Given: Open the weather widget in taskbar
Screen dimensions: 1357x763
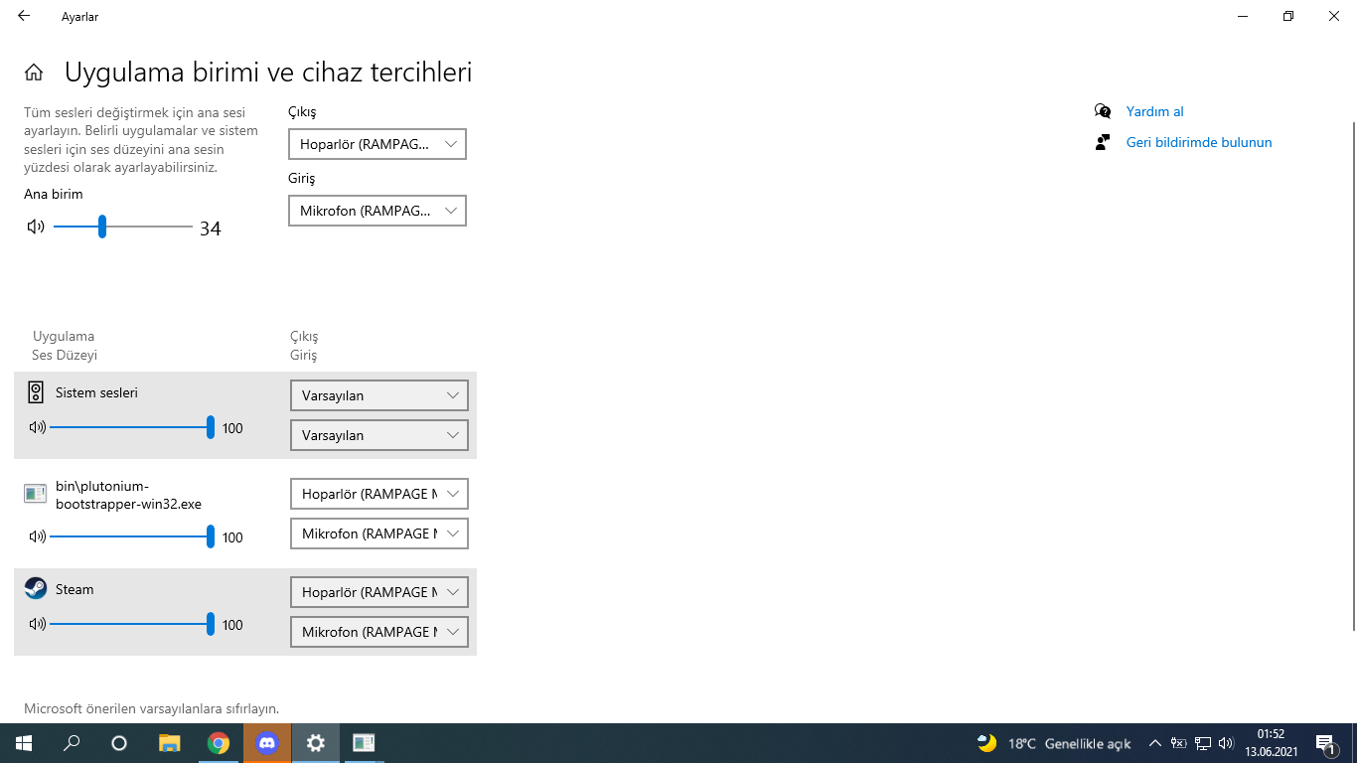Looking at the screenshot, I should 1054,743.
